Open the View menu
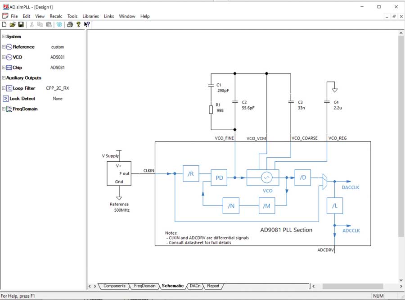Screen dimensions: 405x300 (40, 16)
